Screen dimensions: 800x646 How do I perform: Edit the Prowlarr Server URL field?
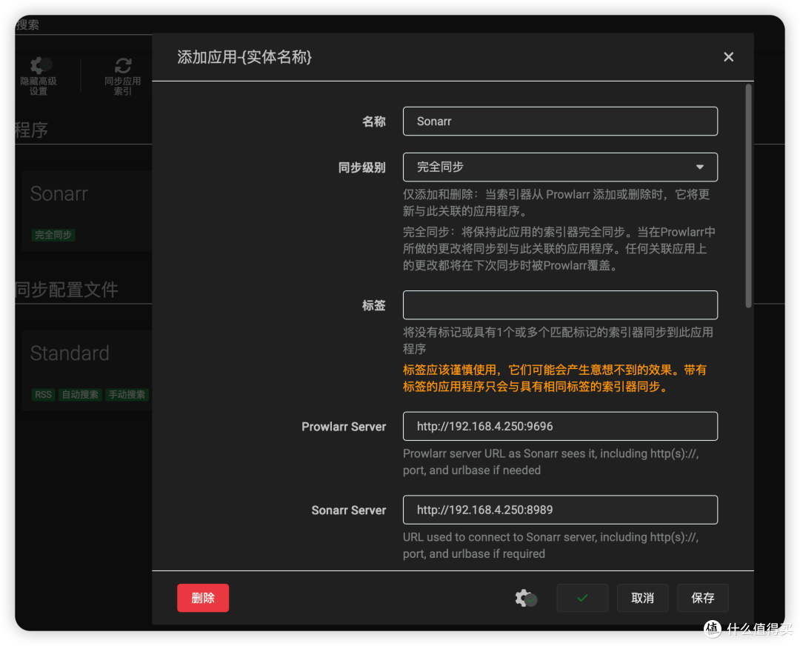[560, 426]
